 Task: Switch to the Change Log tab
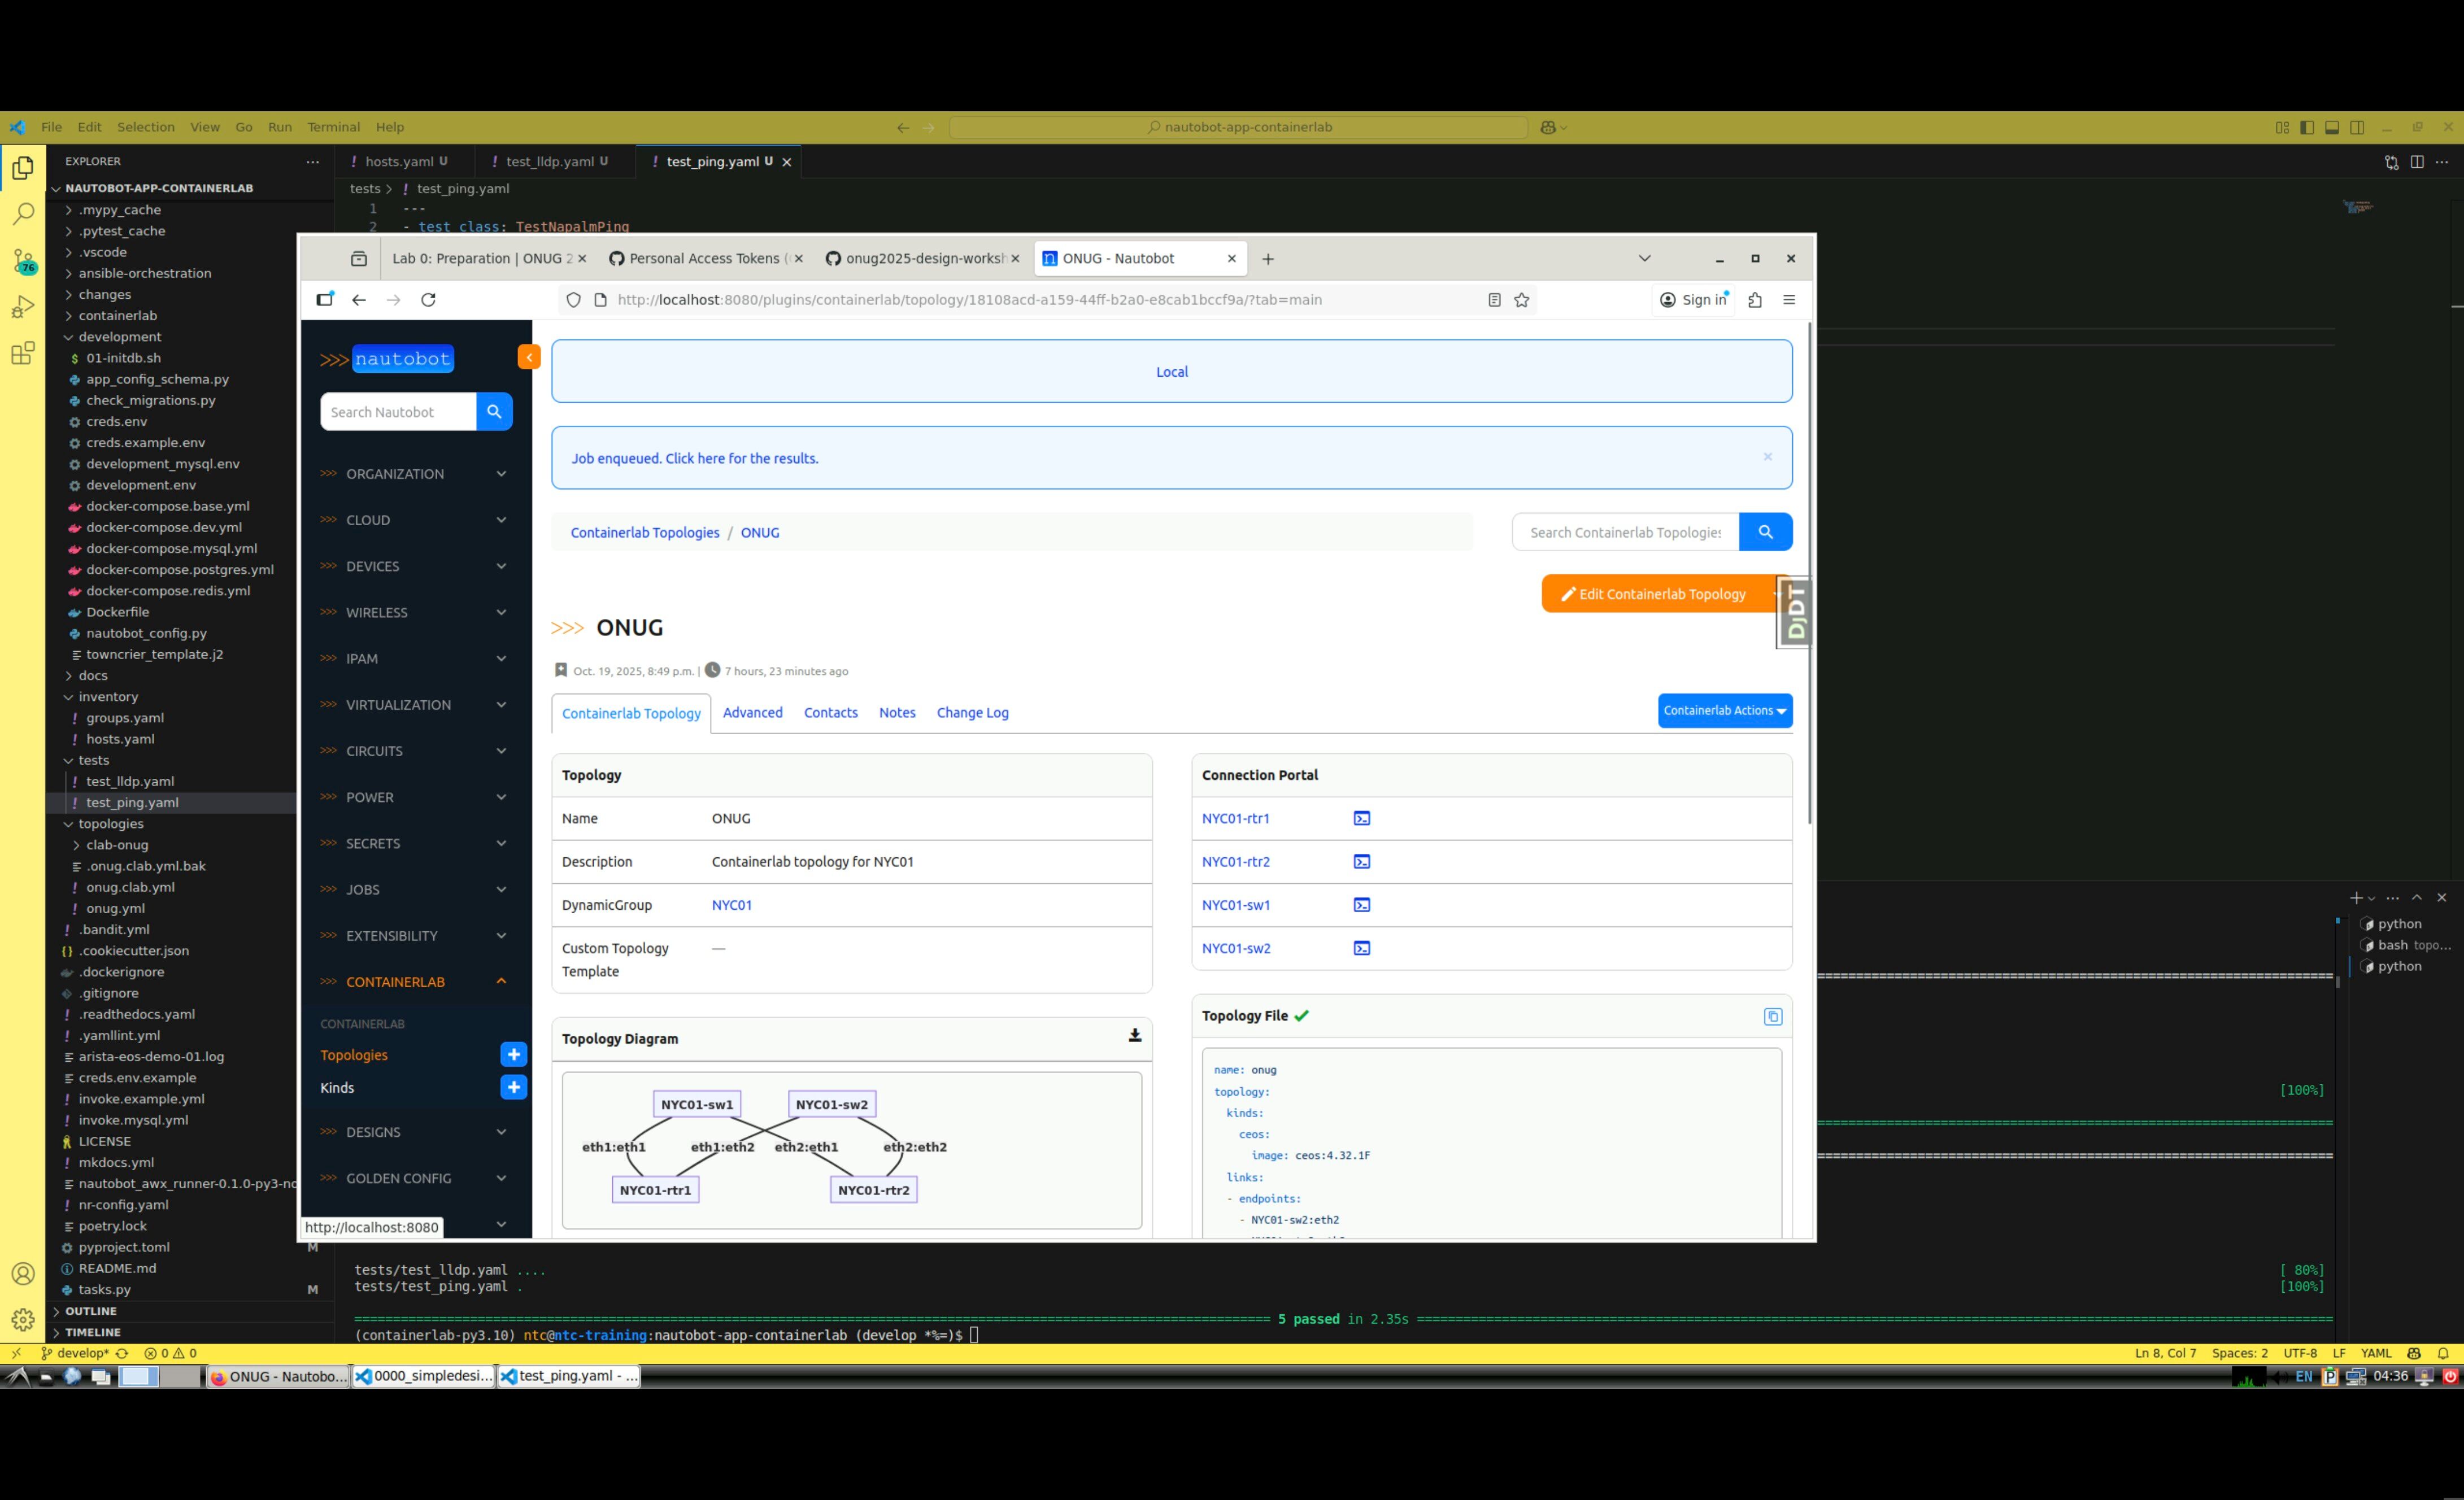pos(972,713)
